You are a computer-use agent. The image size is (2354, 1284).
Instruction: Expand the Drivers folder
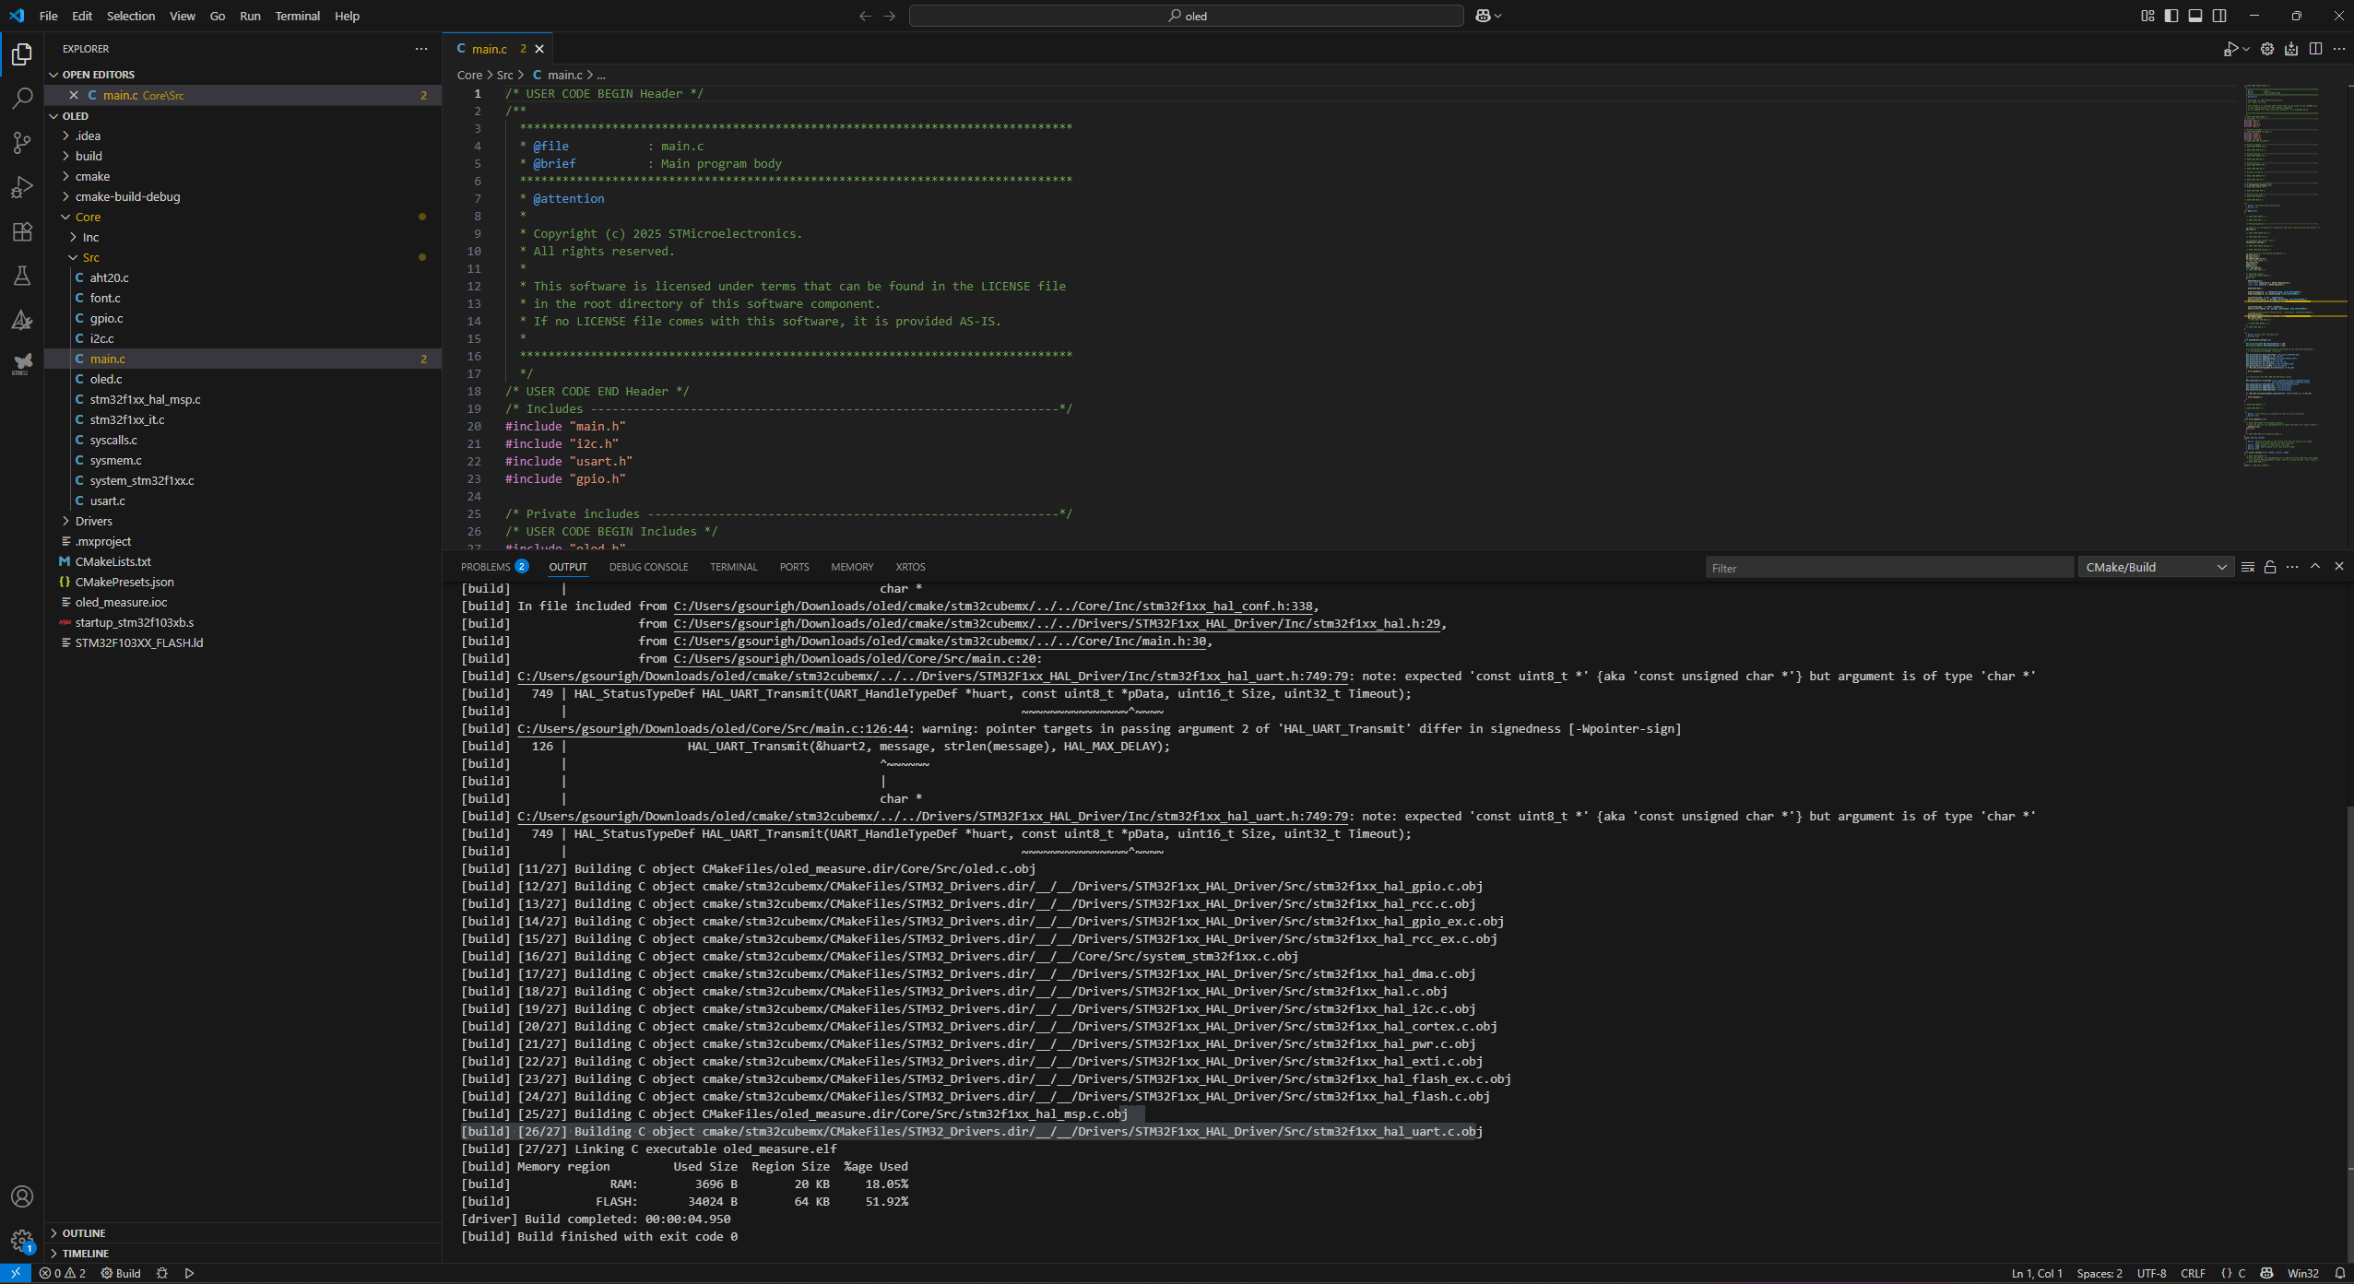[94, 521]
